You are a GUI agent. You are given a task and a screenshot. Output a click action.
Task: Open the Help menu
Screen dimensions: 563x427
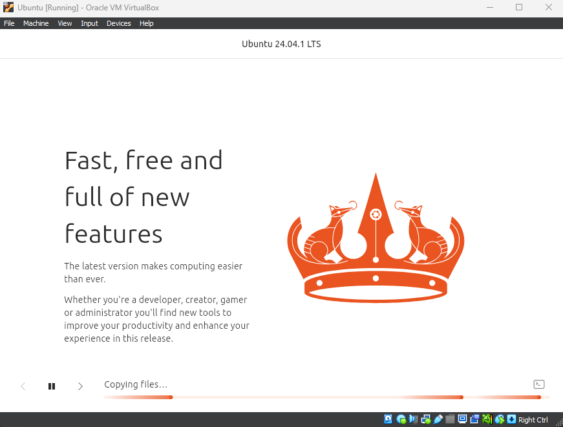coord(147,23)
